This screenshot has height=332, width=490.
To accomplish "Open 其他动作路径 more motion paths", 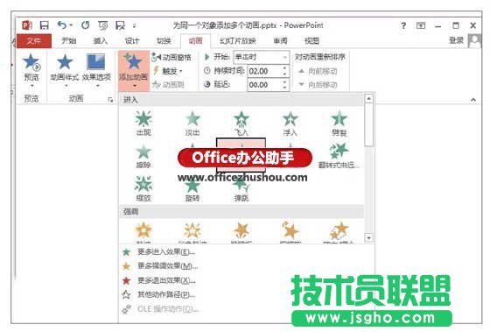I will click(x=159, y=294).
